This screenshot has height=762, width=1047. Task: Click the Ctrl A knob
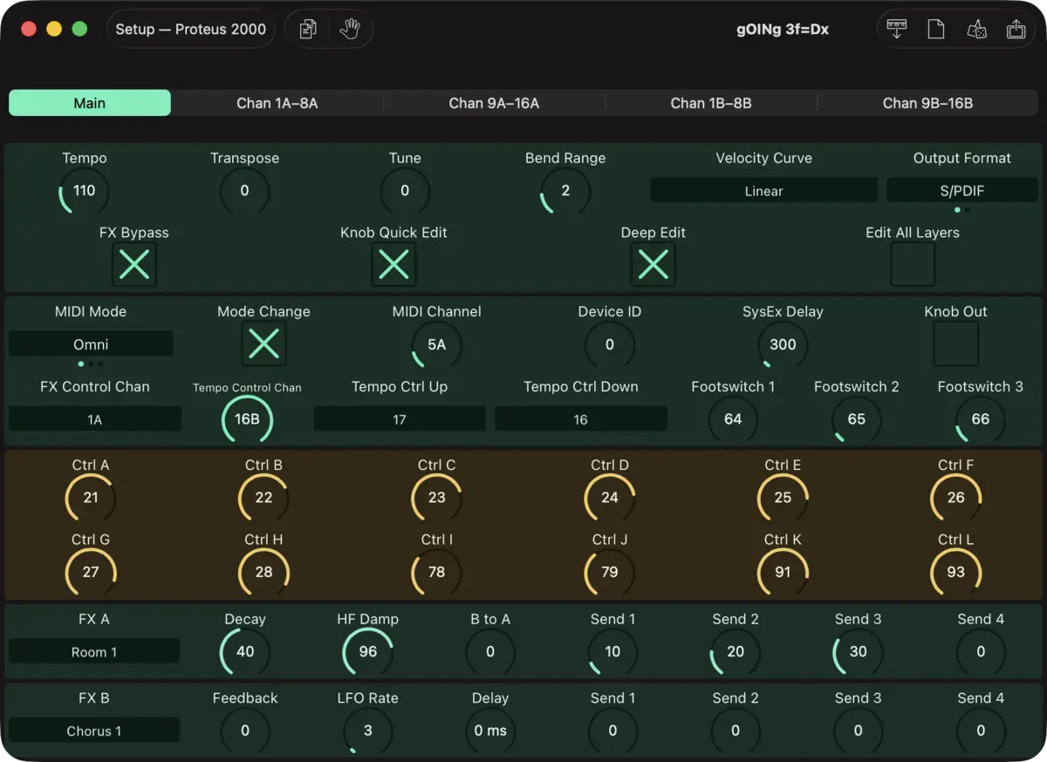pos(91,498)
